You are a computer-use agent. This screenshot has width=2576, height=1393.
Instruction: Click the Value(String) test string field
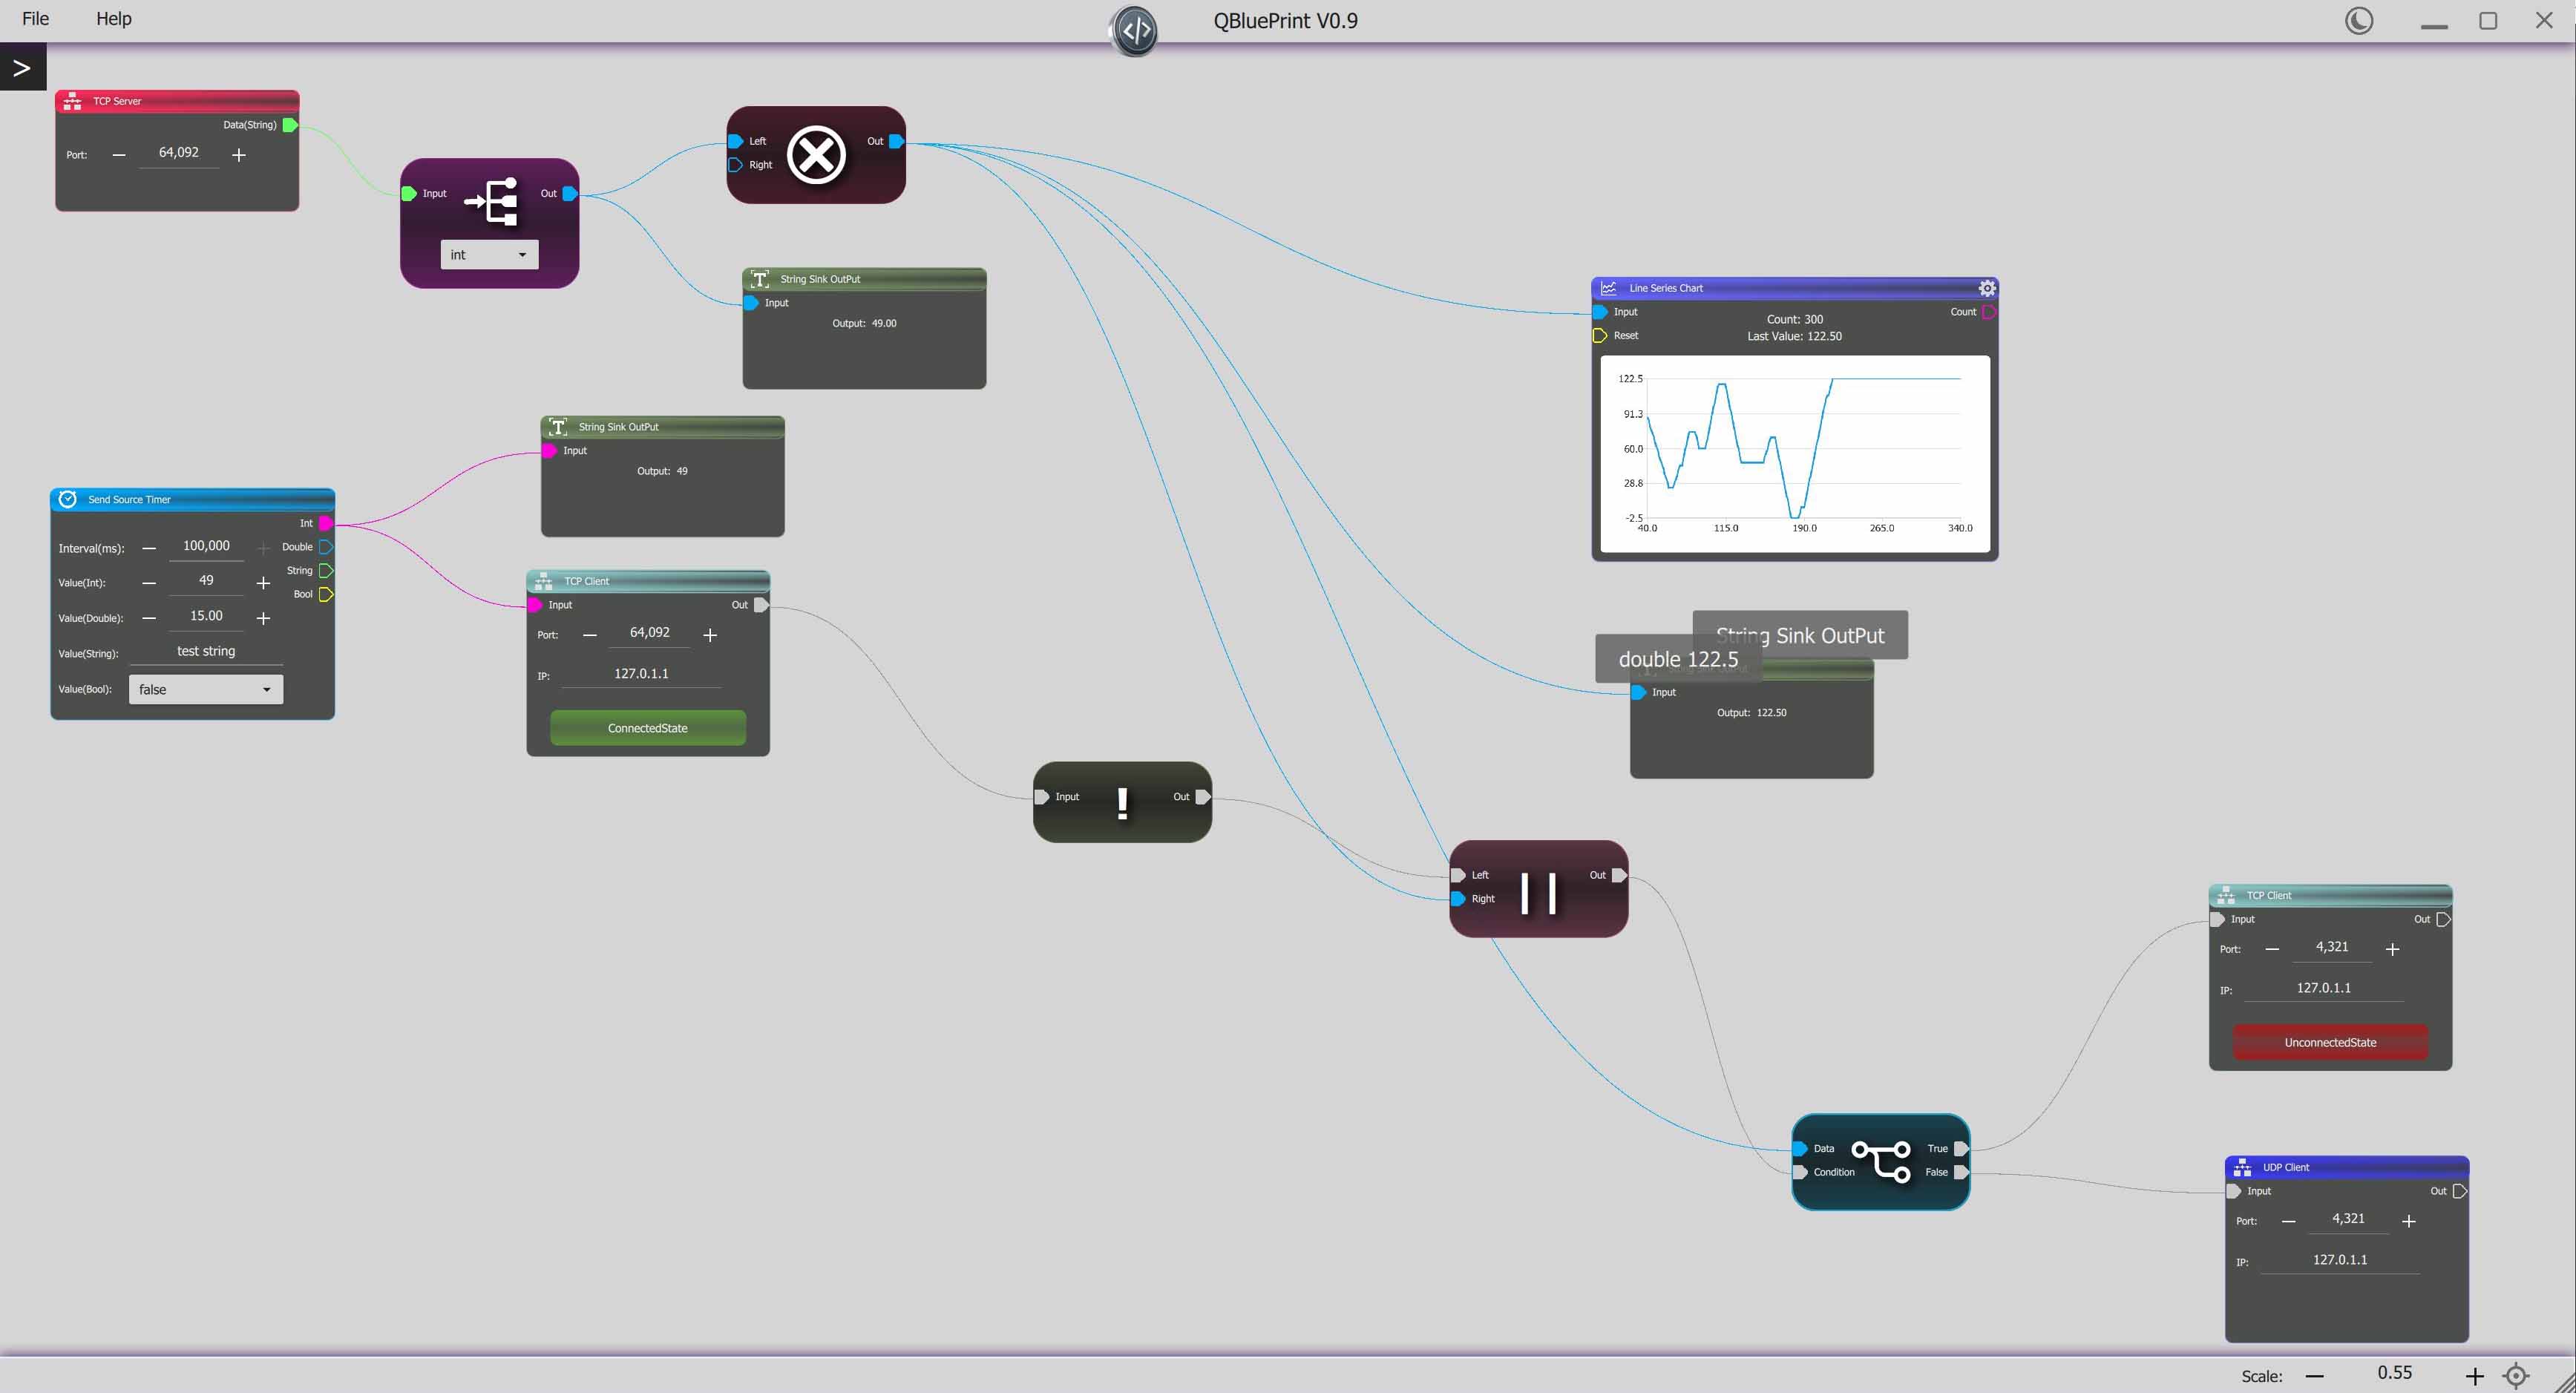206,651
